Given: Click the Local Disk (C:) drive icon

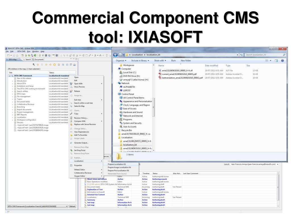Looking at the screenshot, I should click(121, 72).
